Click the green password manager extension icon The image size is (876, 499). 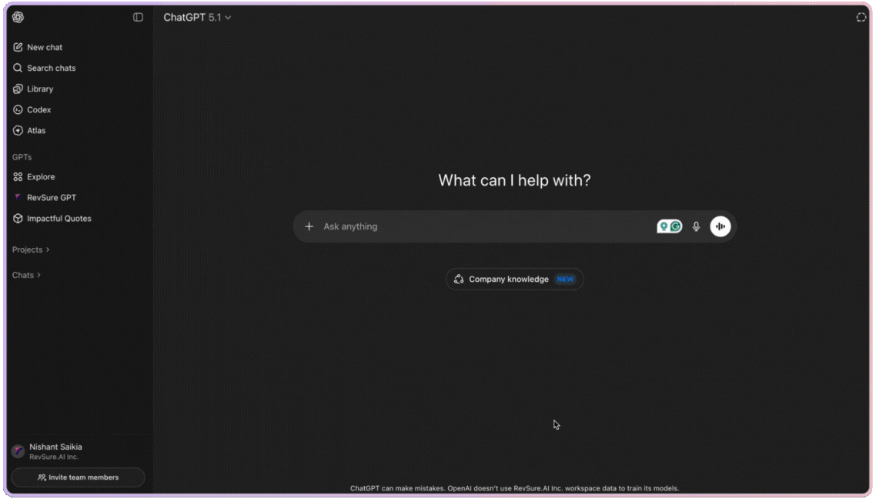click(663, 226)
